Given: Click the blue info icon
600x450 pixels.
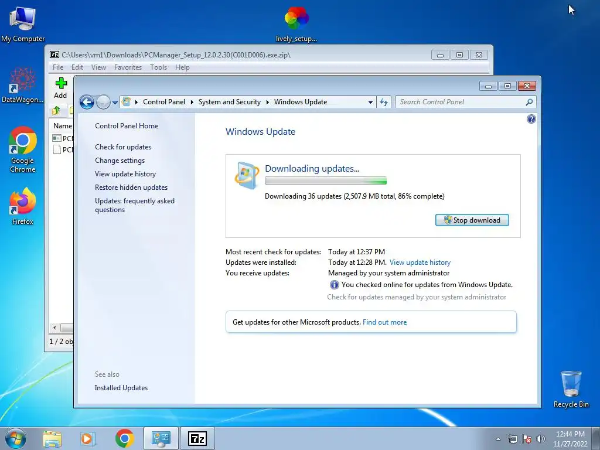Looking at the screenshot, I should click(334, 285).
